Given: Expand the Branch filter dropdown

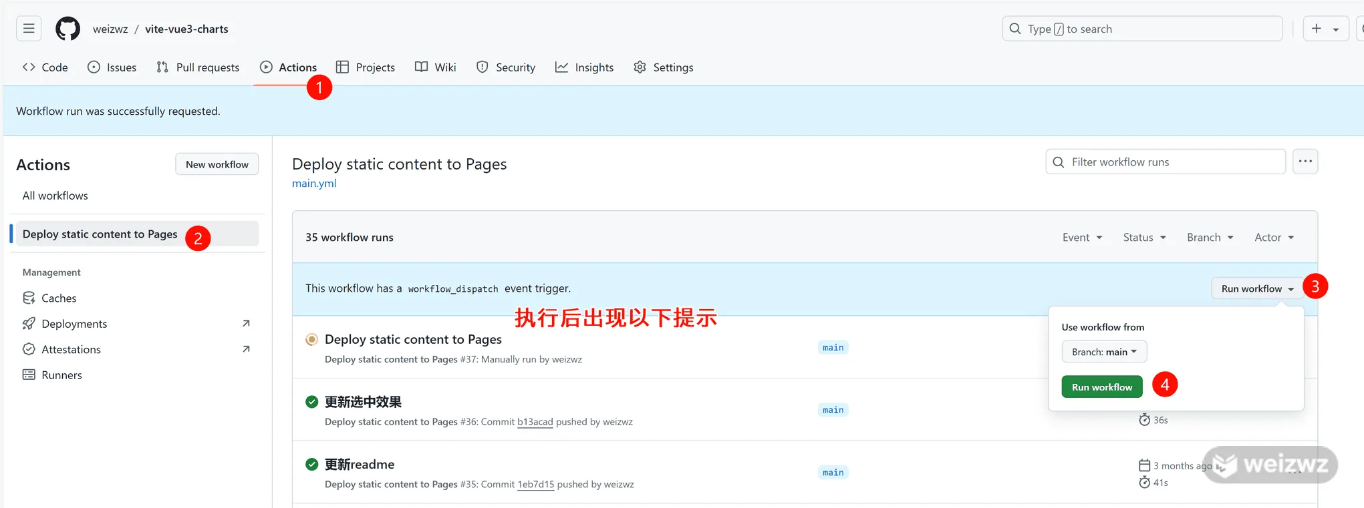Looking at the screenshot, I should click(x=1210, y=238).
